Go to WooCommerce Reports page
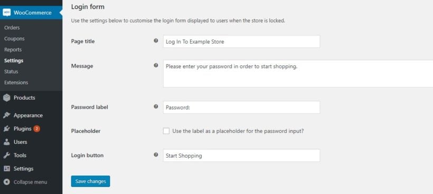This screenshot has height=194, width=433. pos(13,50)
